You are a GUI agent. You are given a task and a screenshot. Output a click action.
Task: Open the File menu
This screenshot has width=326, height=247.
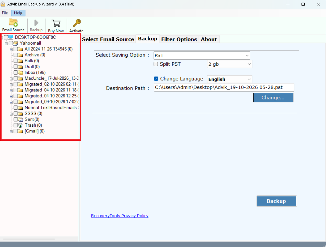coord(5,13)
